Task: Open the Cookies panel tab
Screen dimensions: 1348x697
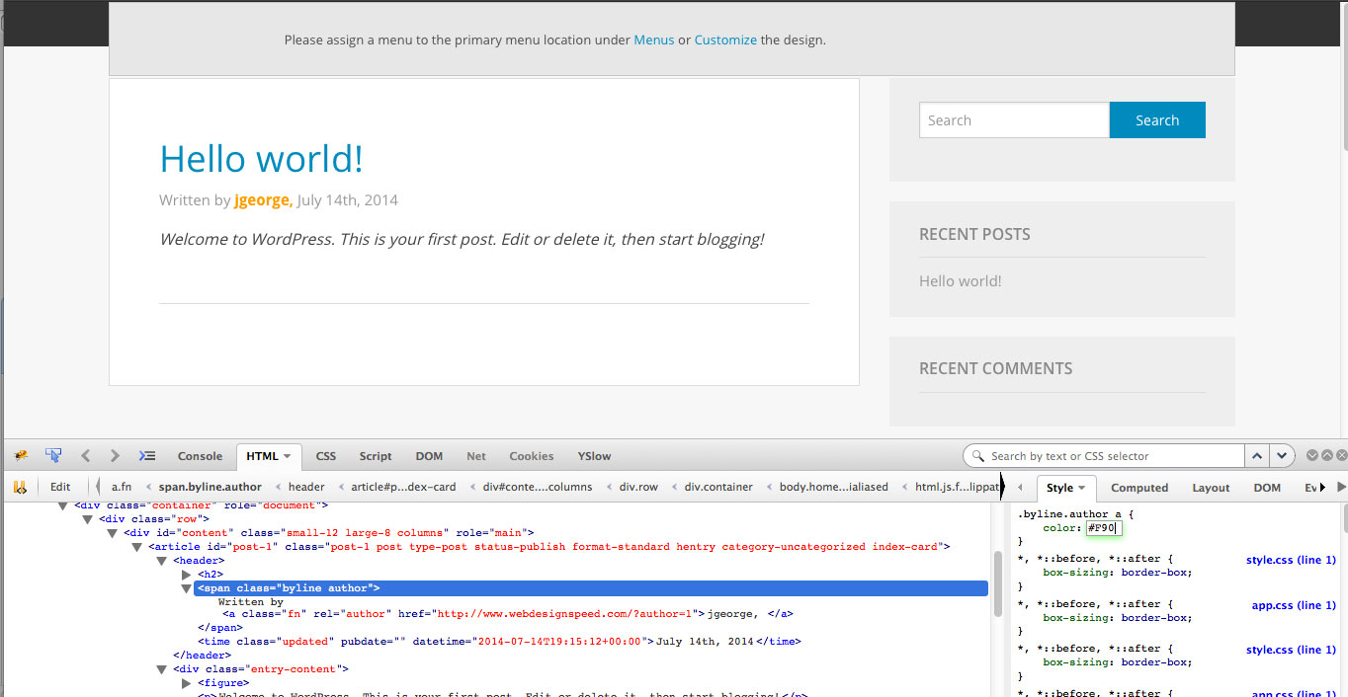Action: point(532,456)
